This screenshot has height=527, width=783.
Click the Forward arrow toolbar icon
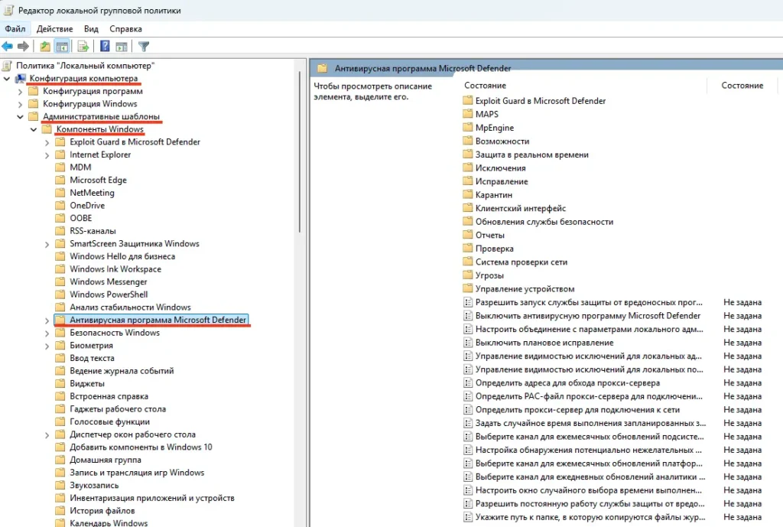click(23, 47)
